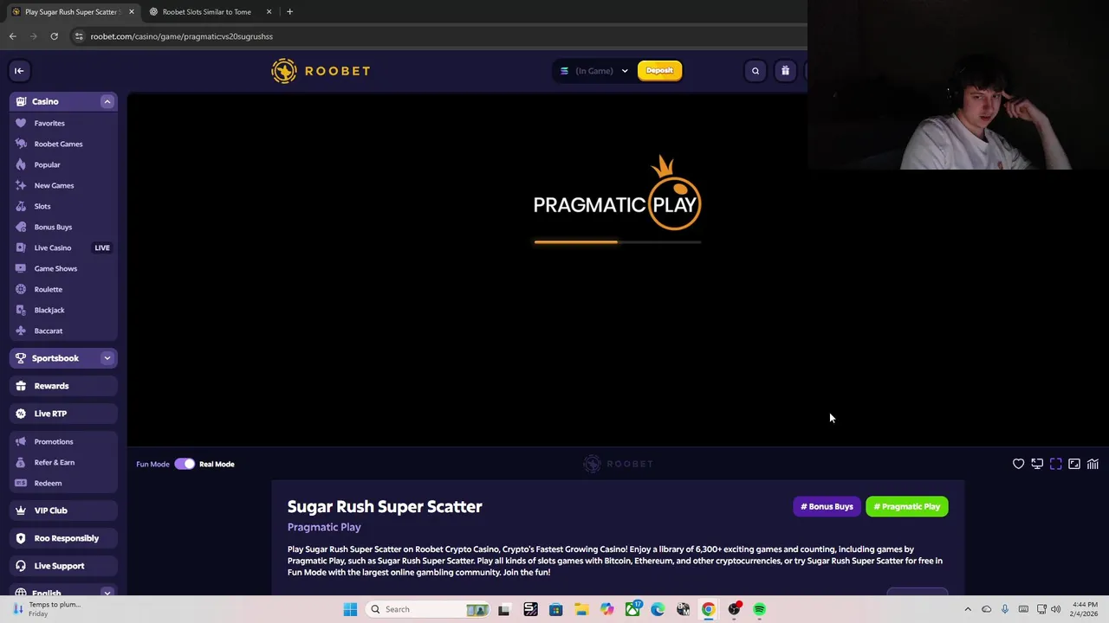This screenshot has height=623, width=1109.
Task: Click the Bonus Buys tag
Action: [x=827, y=506]
